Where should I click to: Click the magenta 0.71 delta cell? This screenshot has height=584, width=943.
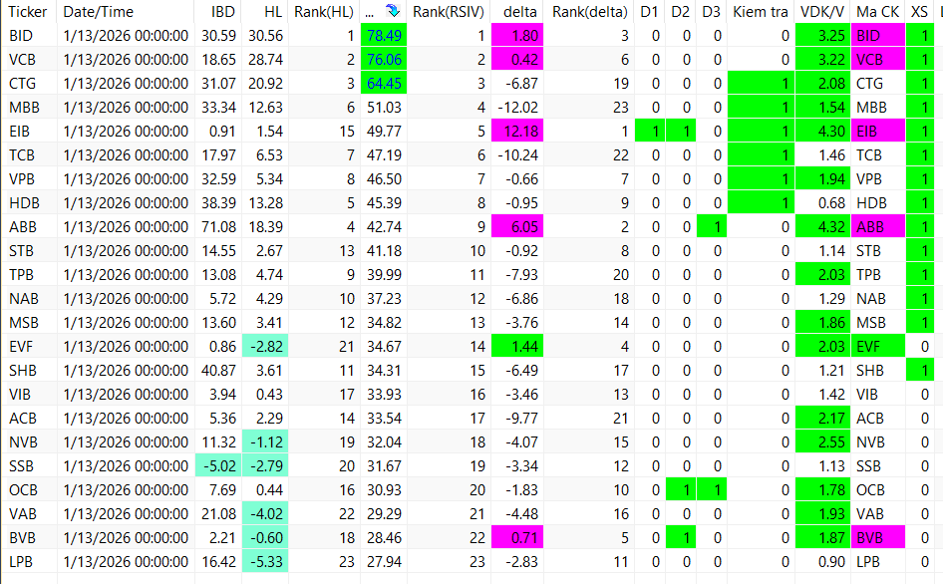click(517, 538)
